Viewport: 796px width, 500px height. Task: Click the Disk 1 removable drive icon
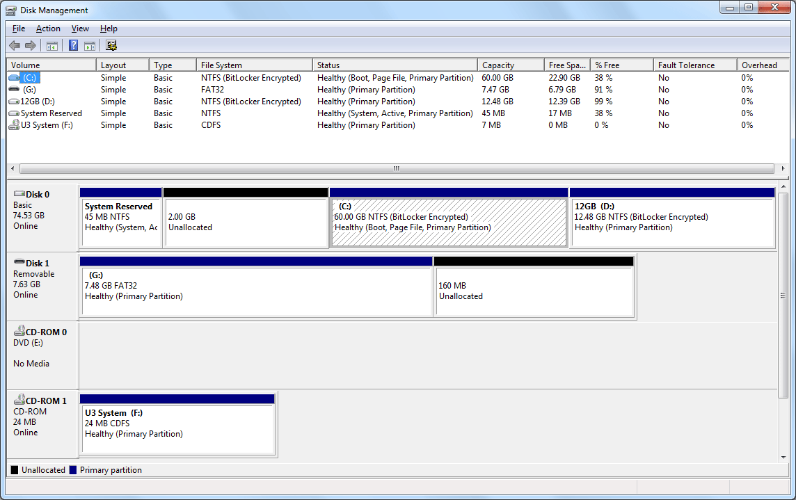19,262
